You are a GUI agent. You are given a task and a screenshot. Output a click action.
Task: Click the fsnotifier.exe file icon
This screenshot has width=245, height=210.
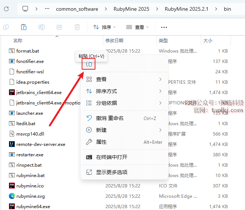[x=12, y=61]
